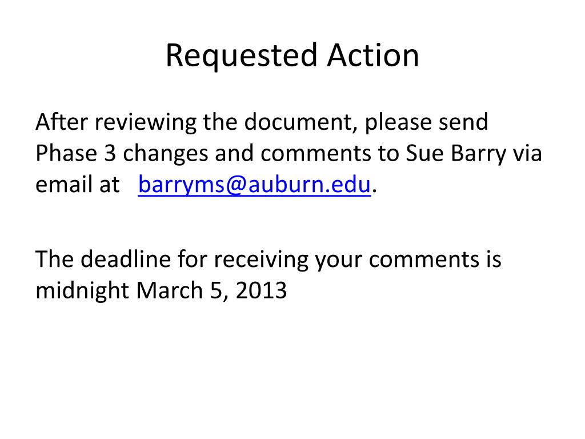Click the word "Requested" in the title

click(242, 55)
